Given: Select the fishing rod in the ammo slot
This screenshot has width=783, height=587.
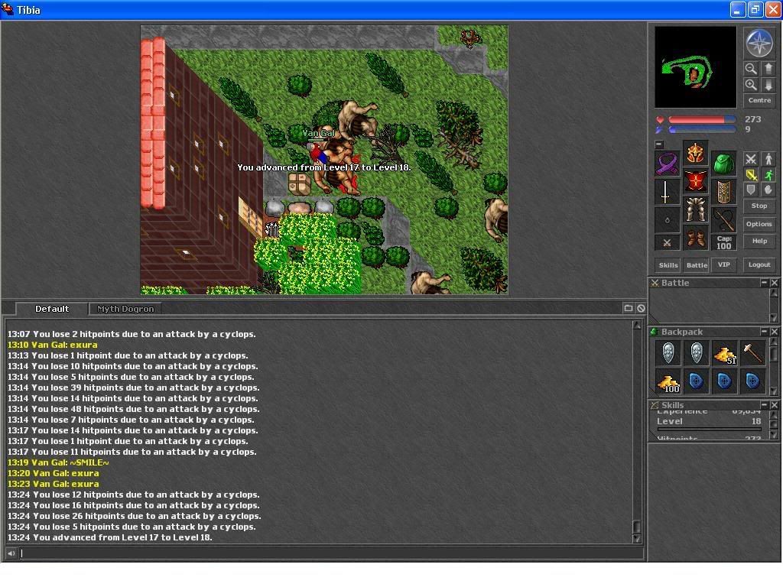Looking at the screenshot, I should coord(723,220).
